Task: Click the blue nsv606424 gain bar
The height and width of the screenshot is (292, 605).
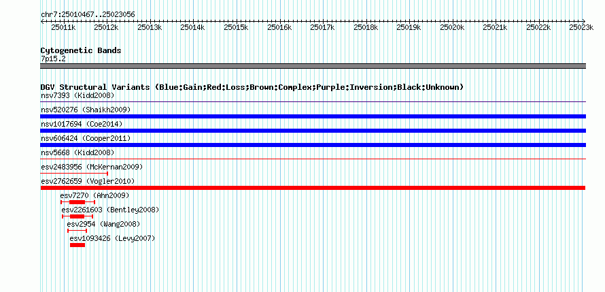Action: [x=313, y=145]
